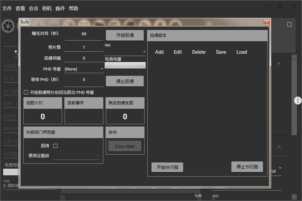
Task: Close the Bulb dialog
Action: tap(267, 22)
